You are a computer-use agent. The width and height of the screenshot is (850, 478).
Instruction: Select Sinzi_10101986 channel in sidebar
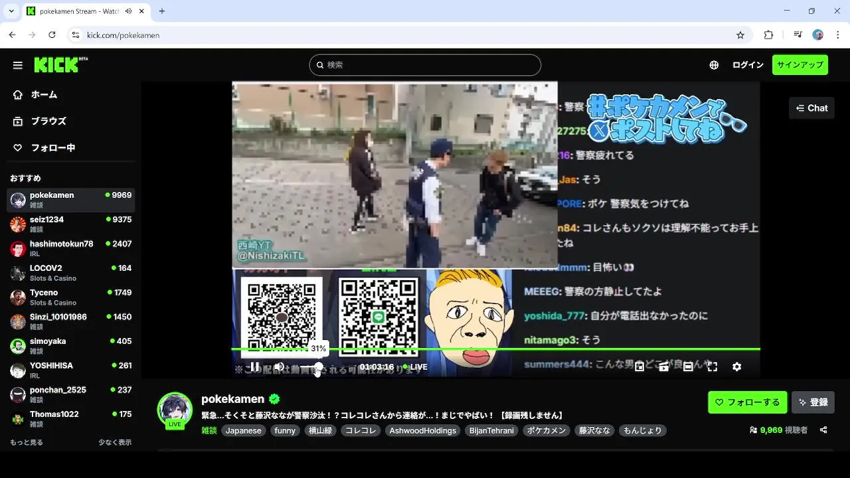(x=71, y=321)
